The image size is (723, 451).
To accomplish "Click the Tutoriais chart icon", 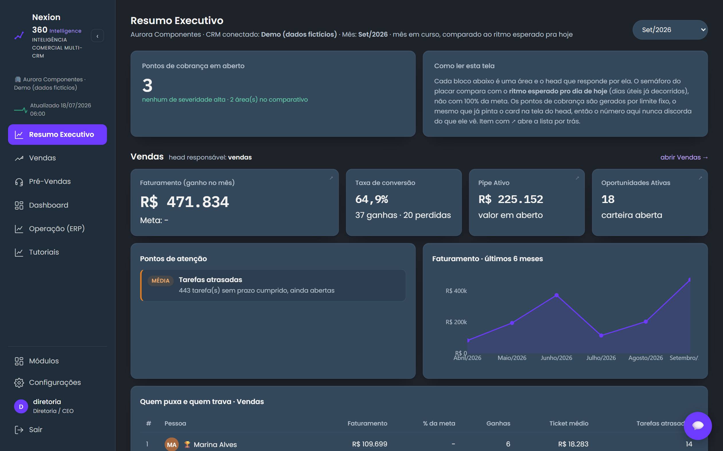I will 19,252.
